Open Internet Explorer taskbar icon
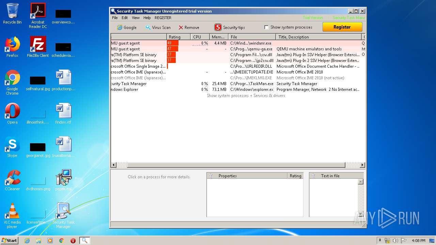Screen dimensions: 436x245 (27, 241)
